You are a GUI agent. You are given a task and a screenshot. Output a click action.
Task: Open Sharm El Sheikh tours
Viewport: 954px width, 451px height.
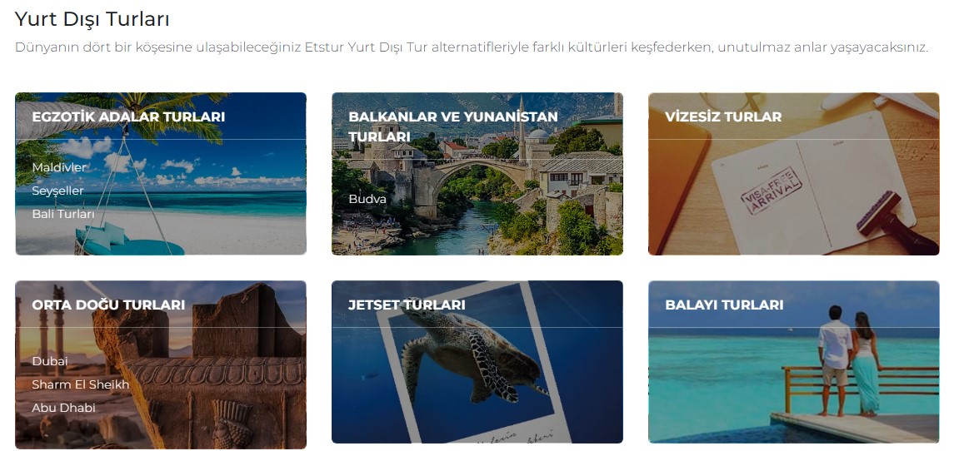click(80, 384)
